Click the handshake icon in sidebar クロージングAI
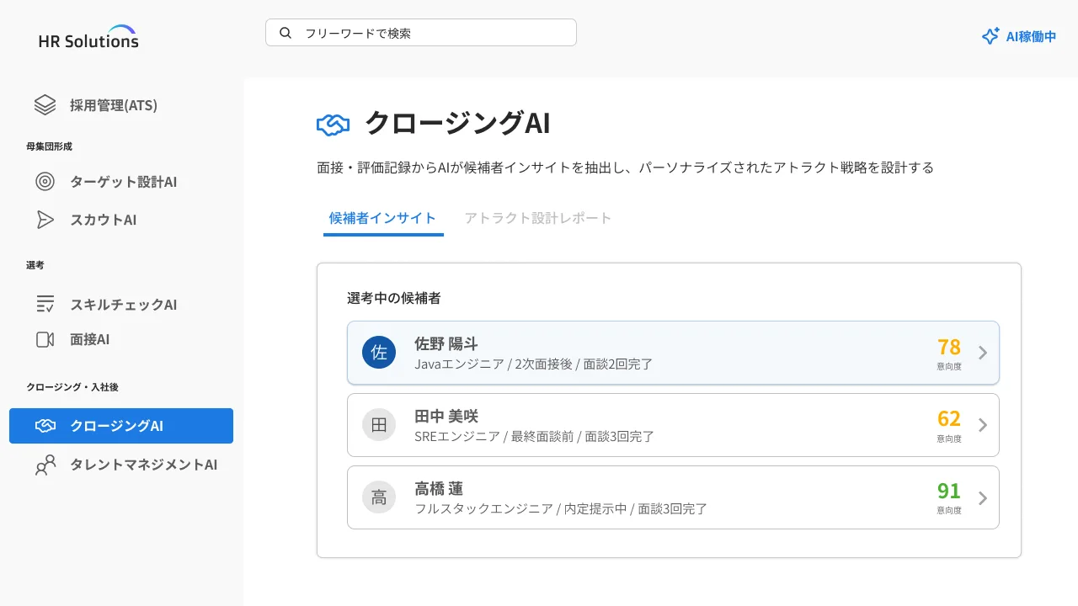The width and height of the screenshot is (1078, 606). point(45,426)
